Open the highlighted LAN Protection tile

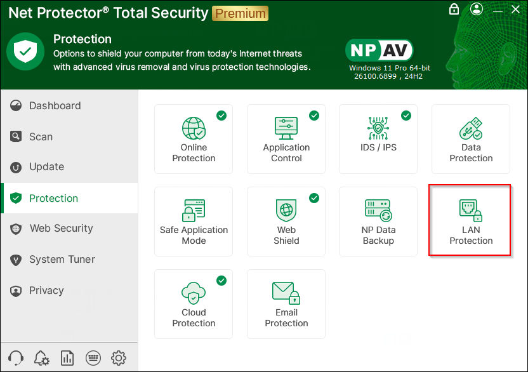(x=471, y=222)
